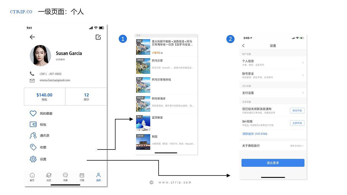Image resolution: width=347 pixels, height=195 pixels.
Task: Open 账号安全 via its chevron
Action: [303, 75]
